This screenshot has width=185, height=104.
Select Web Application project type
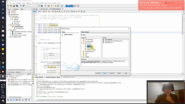[109, 40]
